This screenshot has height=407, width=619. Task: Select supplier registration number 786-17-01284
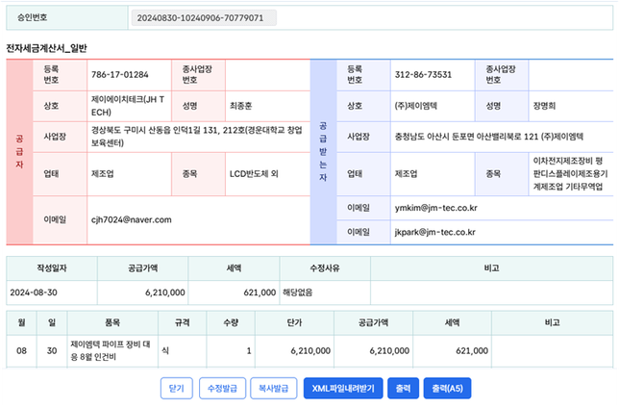tap(119, 74)
